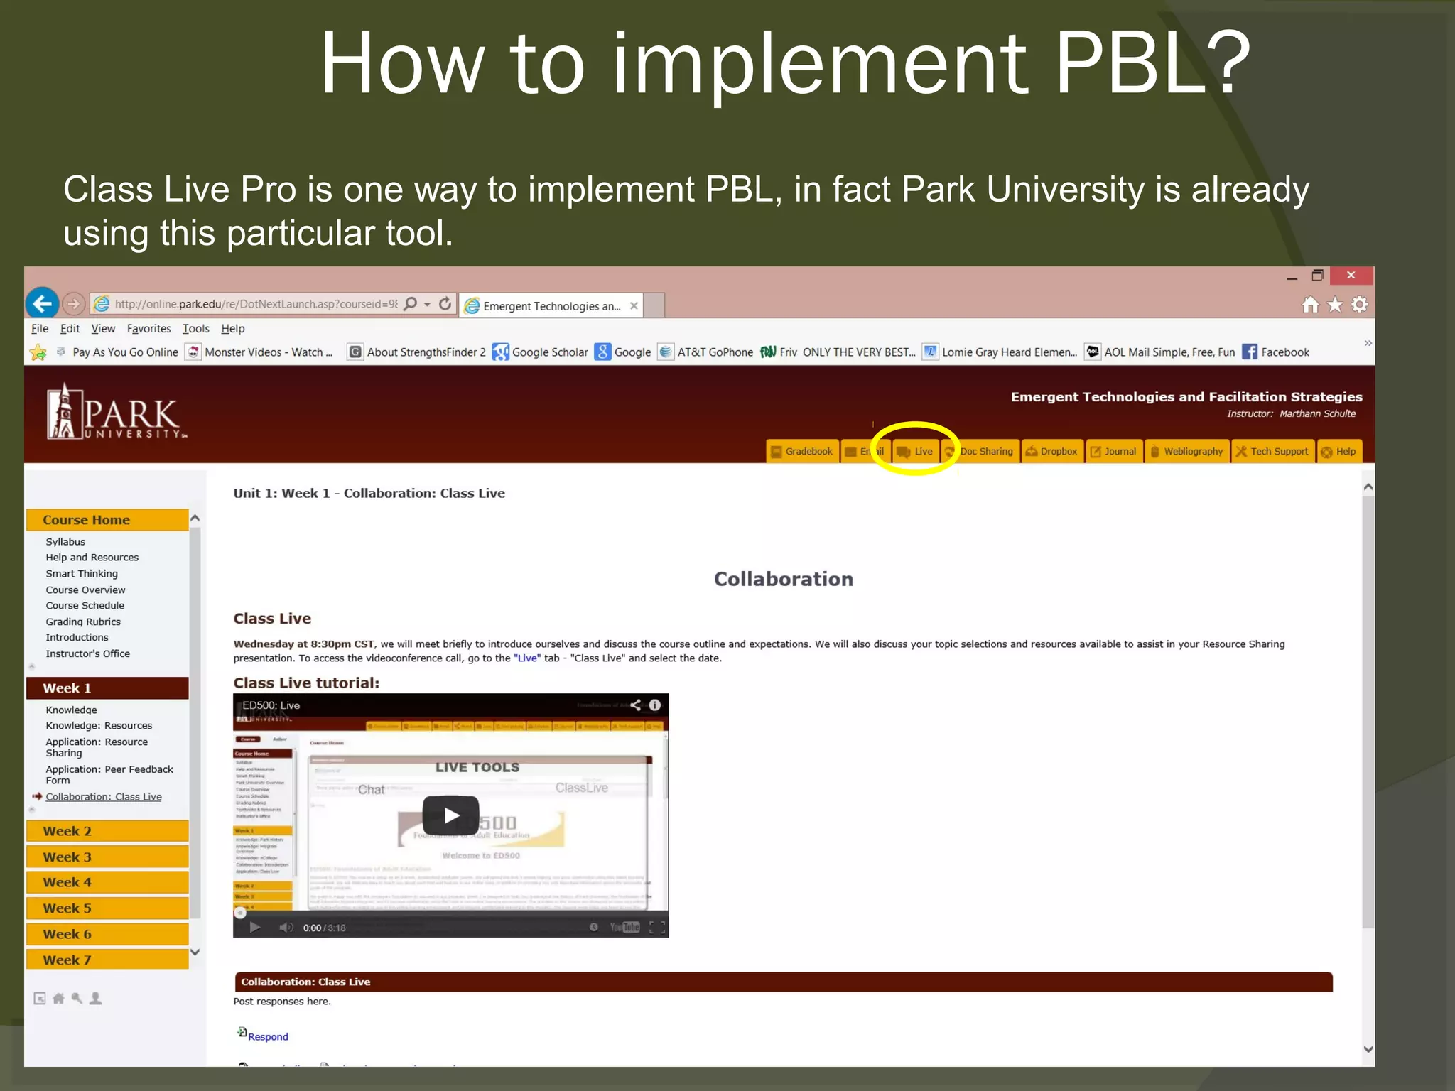Image resolution: width=1455 pixels, height=1091 pixels.
Task: Click the browser forward arrow button
Action: click(x=74, y=304)
